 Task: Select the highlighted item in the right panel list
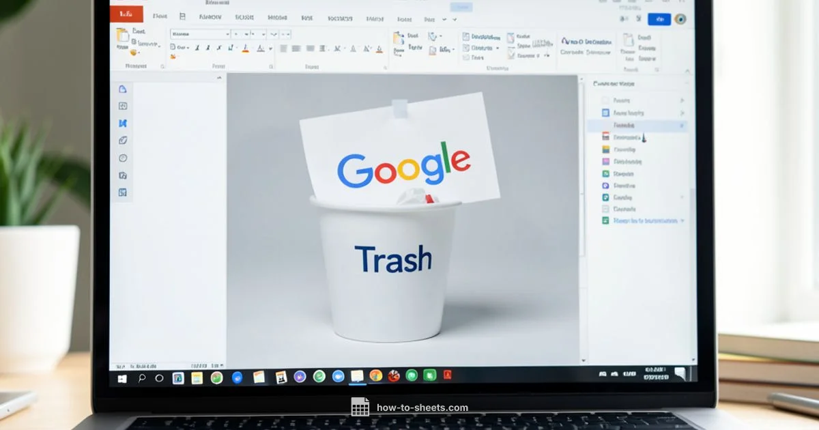click(635, 124)
